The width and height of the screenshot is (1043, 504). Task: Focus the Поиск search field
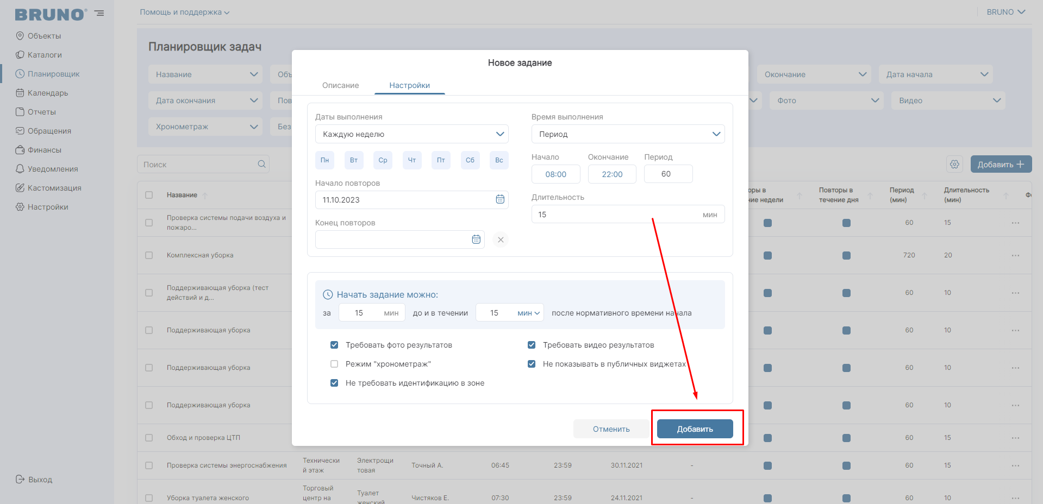pyautogui.click(x=203, y=164)
